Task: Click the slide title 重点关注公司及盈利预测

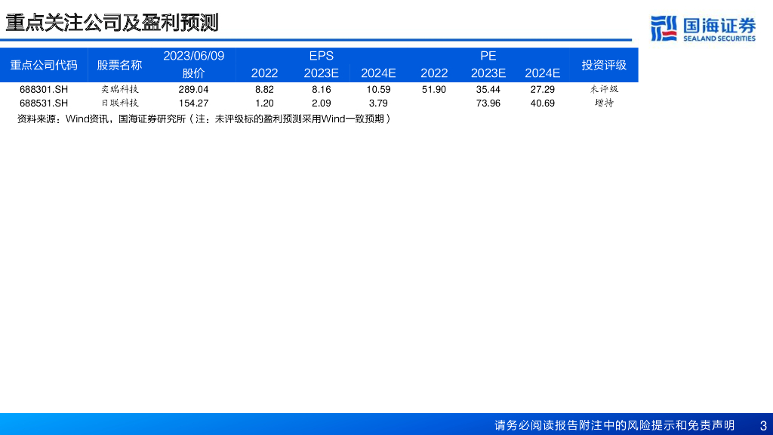Action: pyautogui.click(x=112, y=23)
